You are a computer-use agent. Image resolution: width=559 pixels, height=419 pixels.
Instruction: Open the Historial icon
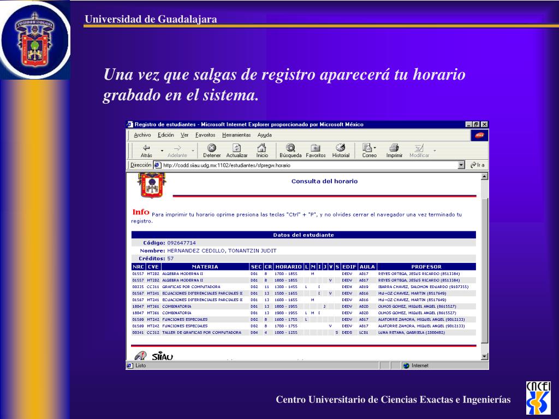tap(341, 148)
